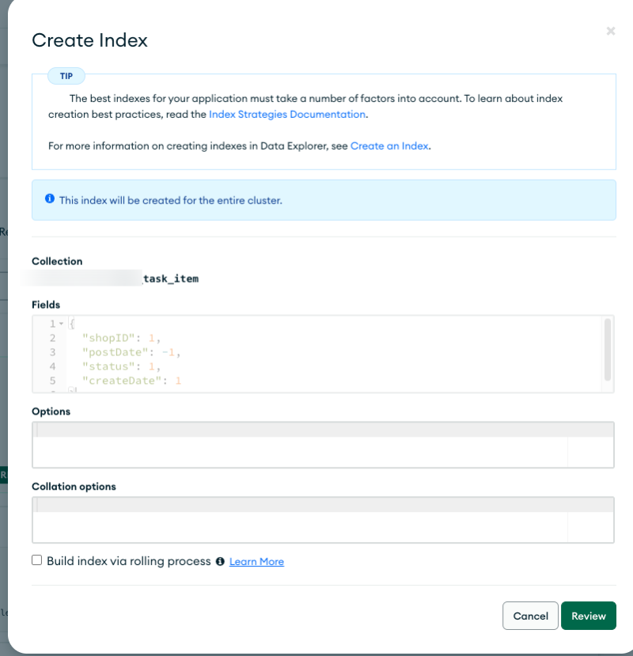This screenshot has height=656, width=633.
Task: Open the Create an Index link
Action: point(389,146)
